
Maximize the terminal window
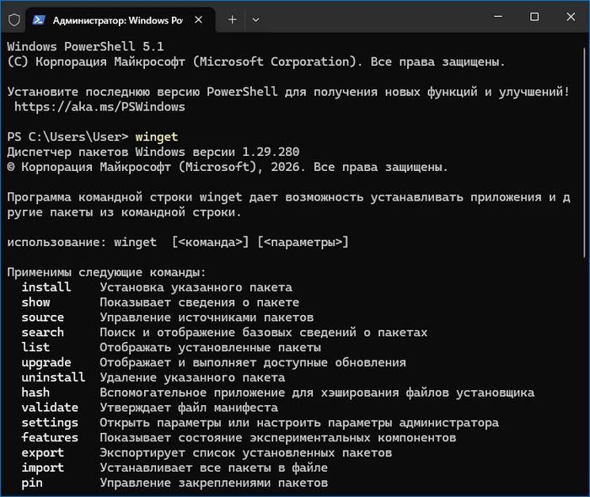click(x=534, y=17)
